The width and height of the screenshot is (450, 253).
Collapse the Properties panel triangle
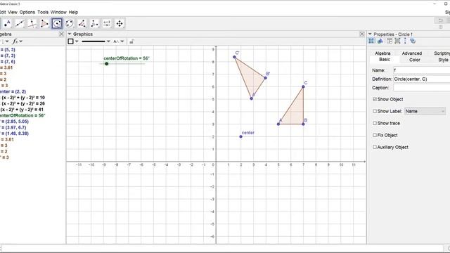(x=371, y=34)
